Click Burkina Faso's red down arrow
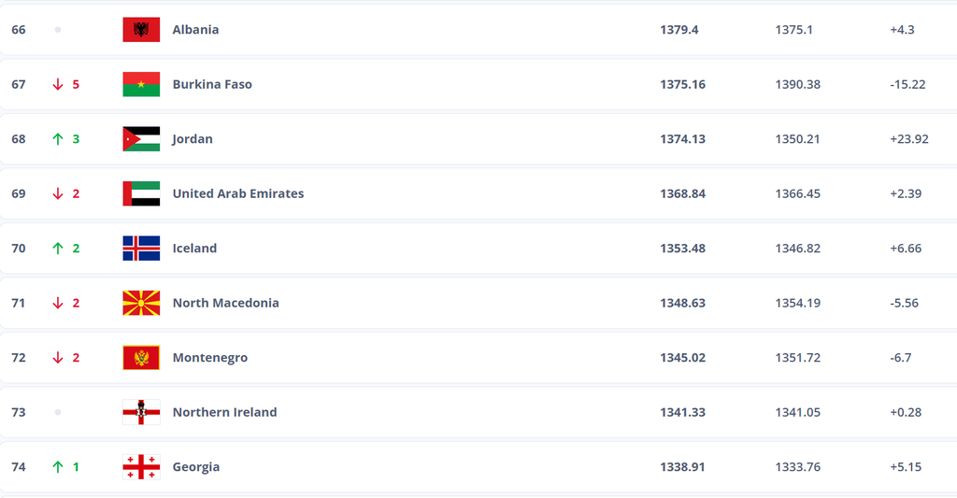Viewport: 957px width, 498px height. [x=58, y=84]
